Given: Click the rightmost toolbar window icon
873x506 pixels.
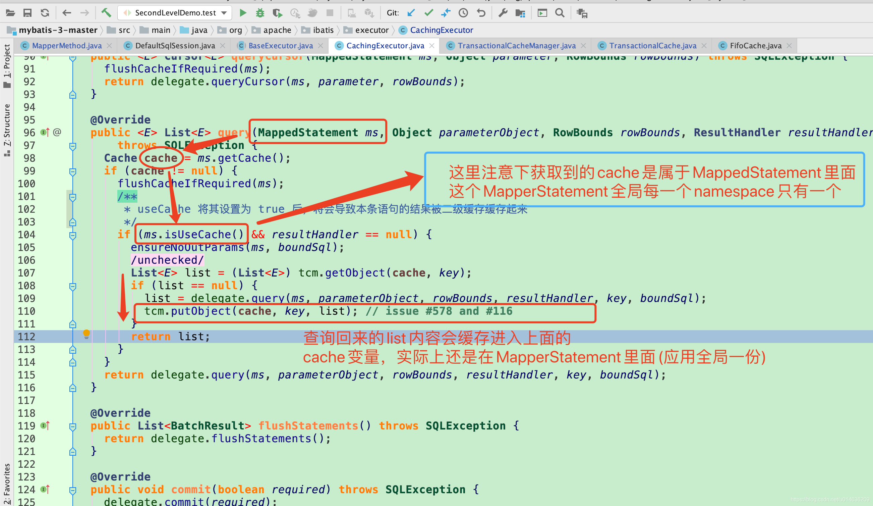Looking at the screenshot, I should coord(582,13).
